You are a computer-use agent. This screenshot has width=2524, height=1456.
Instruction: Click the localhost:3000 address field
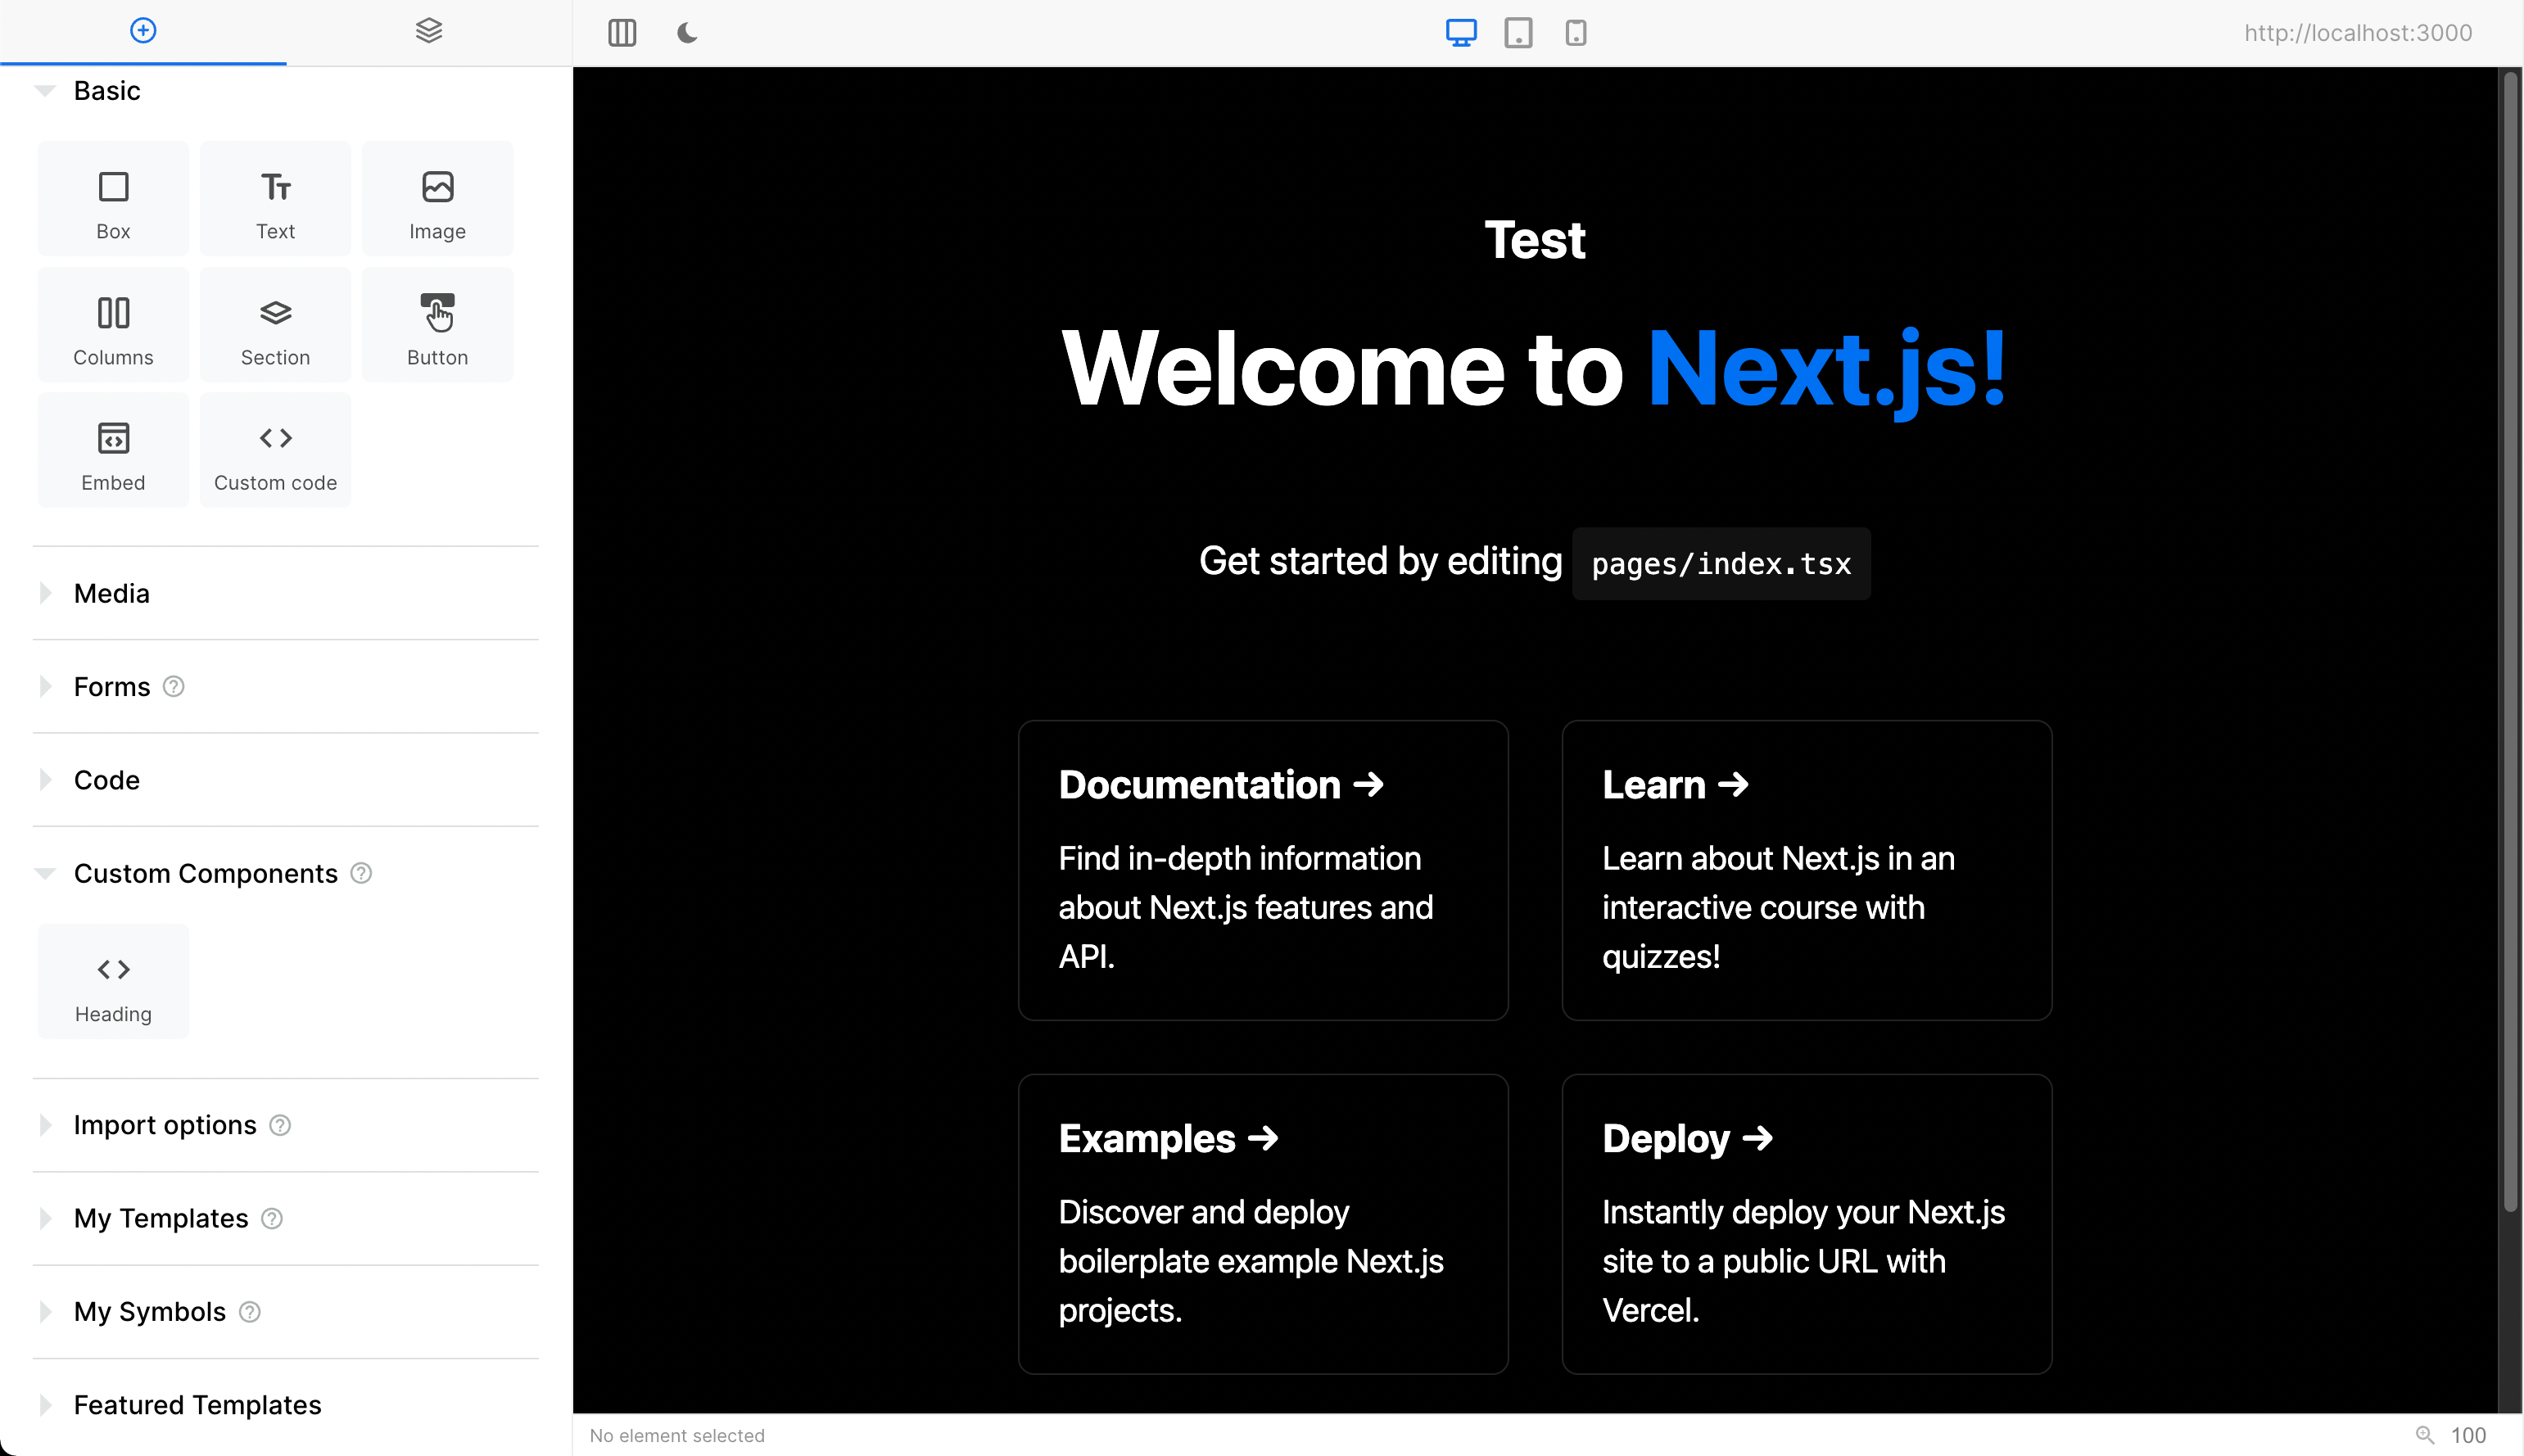(2359, 32)
